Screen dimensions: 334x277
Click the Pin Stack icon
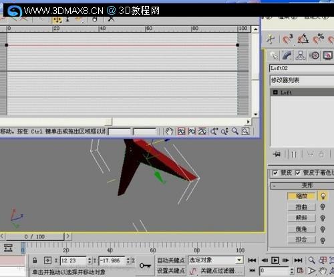(277, 154)
